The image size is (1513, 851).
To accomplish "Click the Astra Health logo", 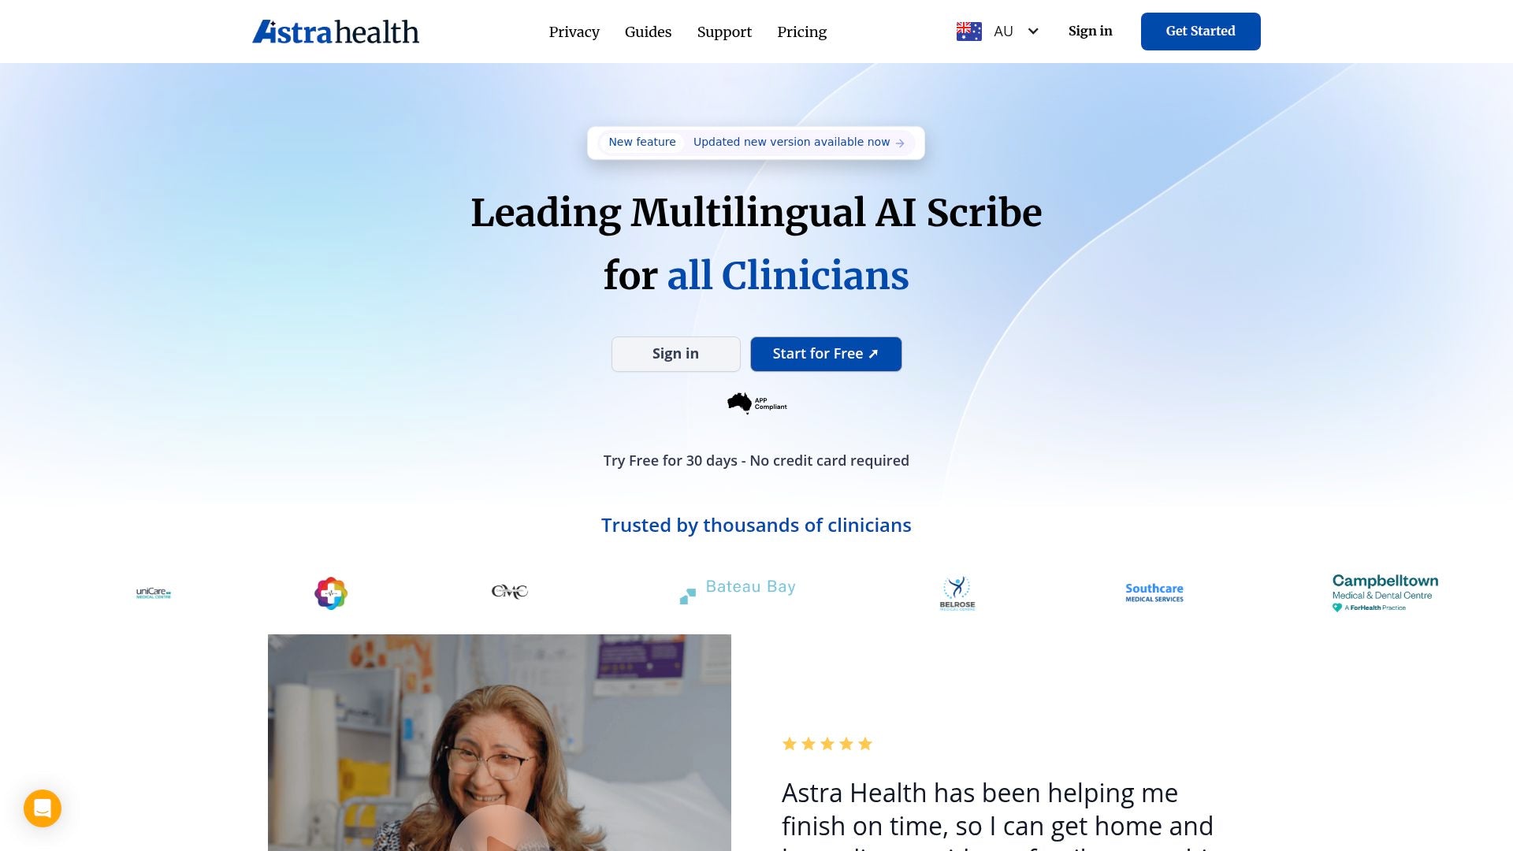I will (336, 32).
